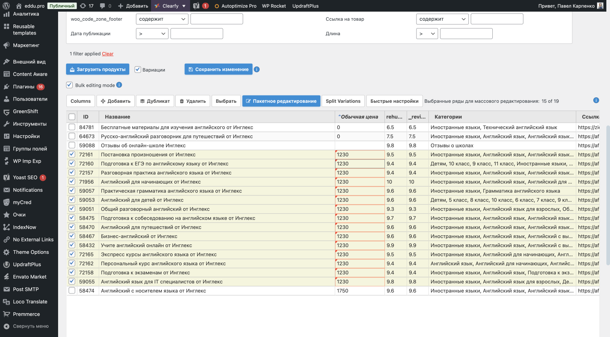Open Плагины in the sidebar menu
The image size is (610, 337).
click(x=24, y=87)
